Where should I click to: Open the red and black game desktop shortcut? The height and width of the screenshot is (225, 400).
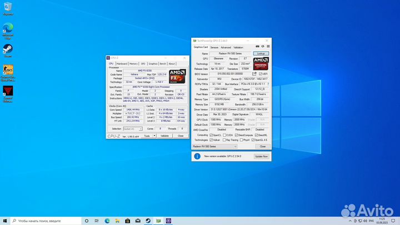[x=8, y=94]
